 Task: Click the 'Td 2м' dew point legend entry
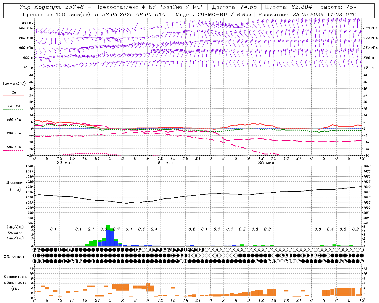click(x=14, y=106)
